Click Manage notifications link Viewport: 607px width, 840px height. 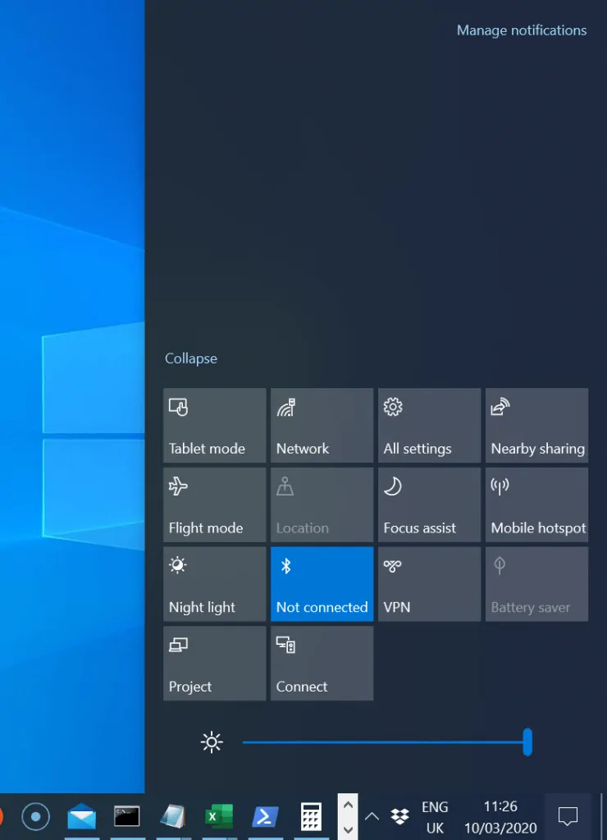[521, 30]
